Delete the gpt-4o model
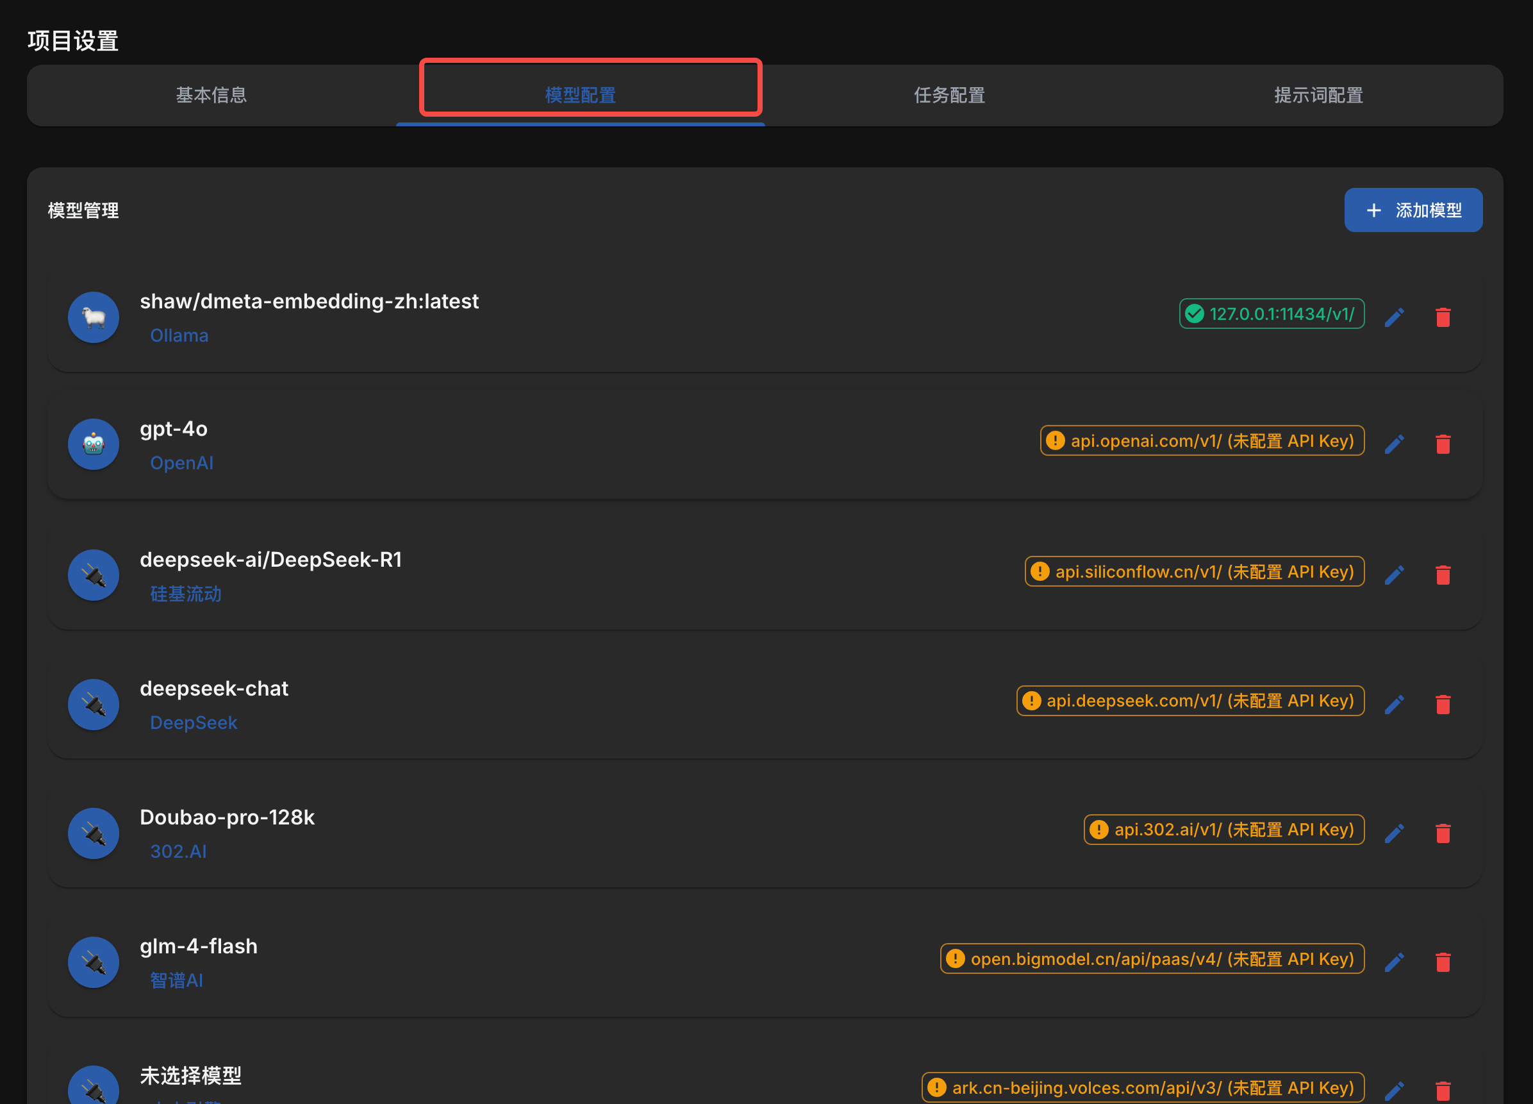The width and height of the screenshot is (1533, 1104). (1443, 444)
